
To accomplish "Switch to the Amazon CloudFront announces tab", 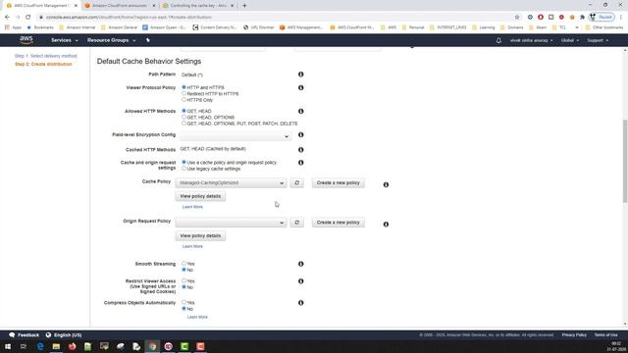I will coord(120,6).
